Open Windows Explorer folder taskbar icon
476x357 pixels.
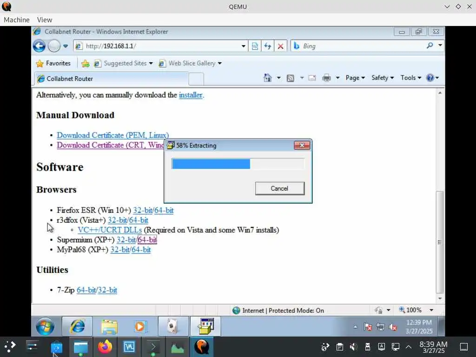109,326
